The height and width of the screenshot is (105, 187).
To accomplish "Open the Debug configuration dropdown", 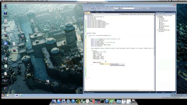I will [x=115, y=8].
